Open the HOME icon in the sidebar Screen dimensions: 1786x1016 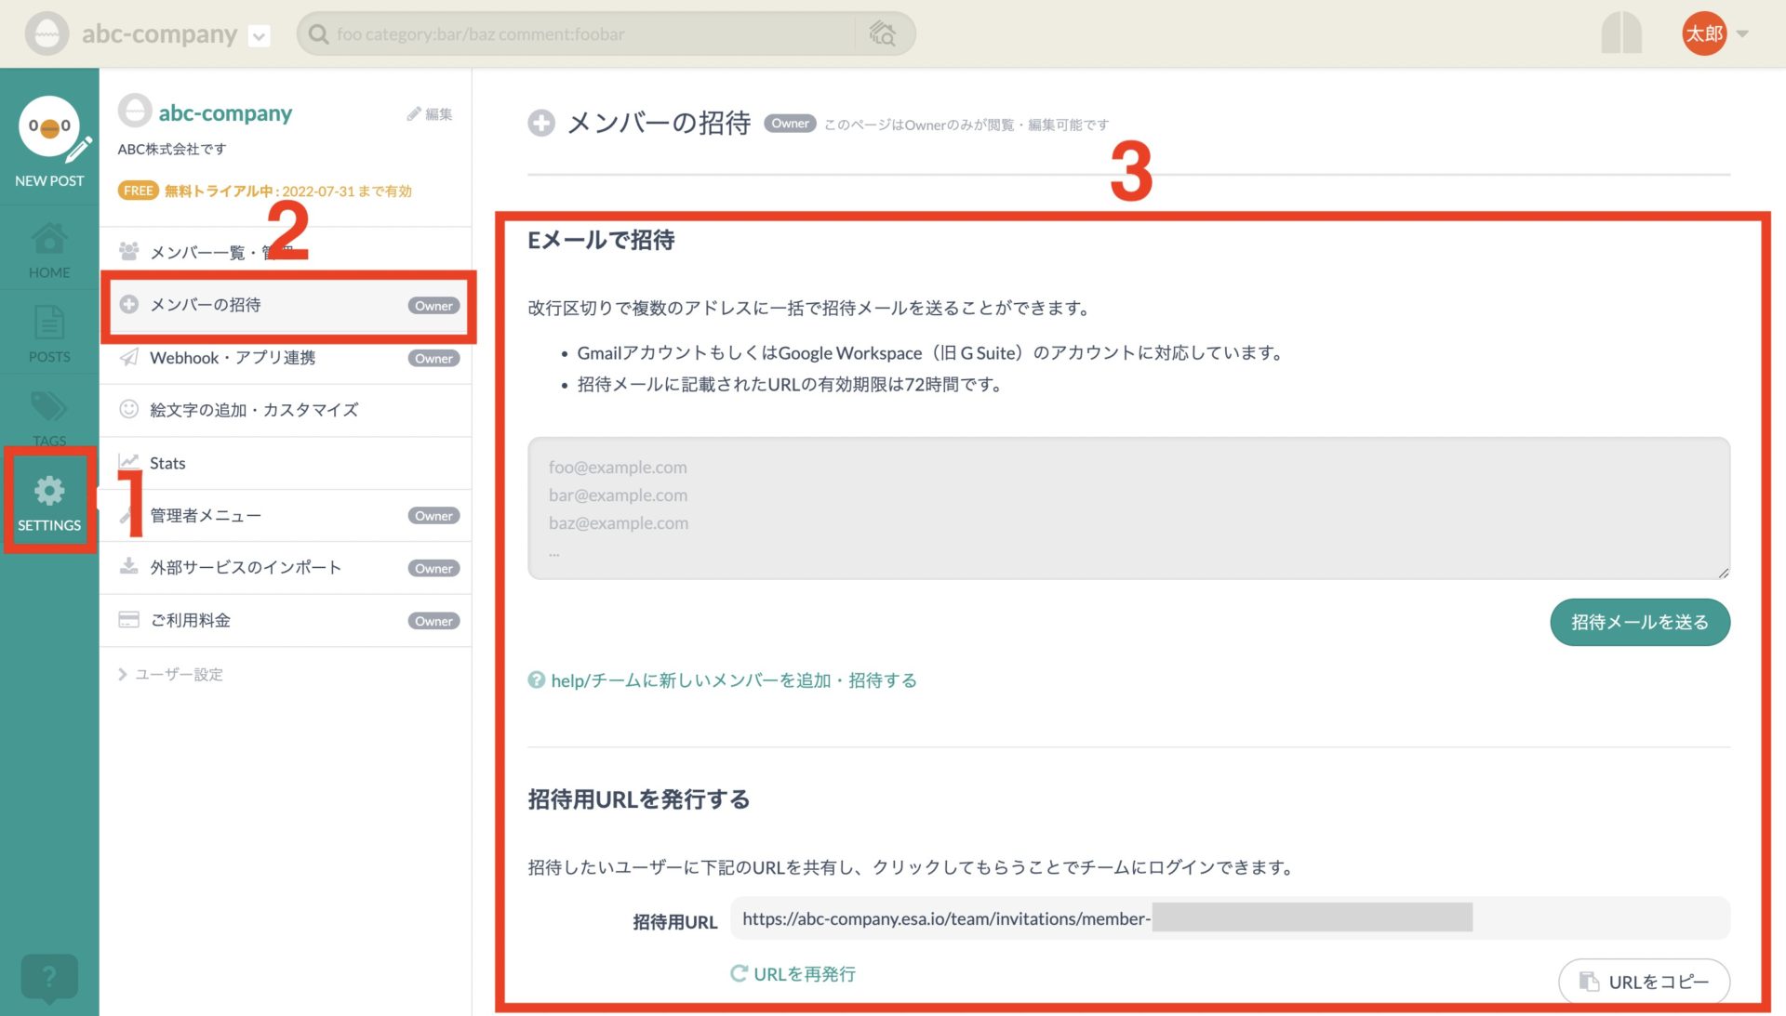(x=48, y=244)
